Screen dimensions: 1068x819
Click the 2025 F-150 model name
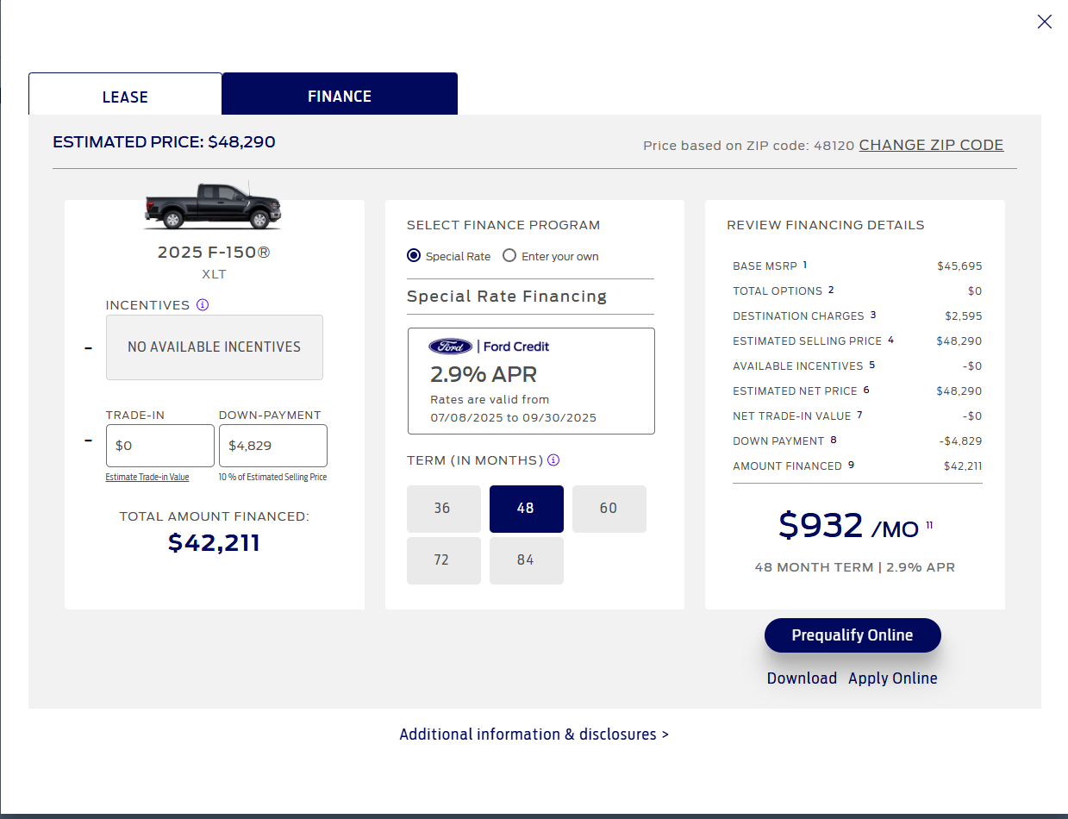214,253
